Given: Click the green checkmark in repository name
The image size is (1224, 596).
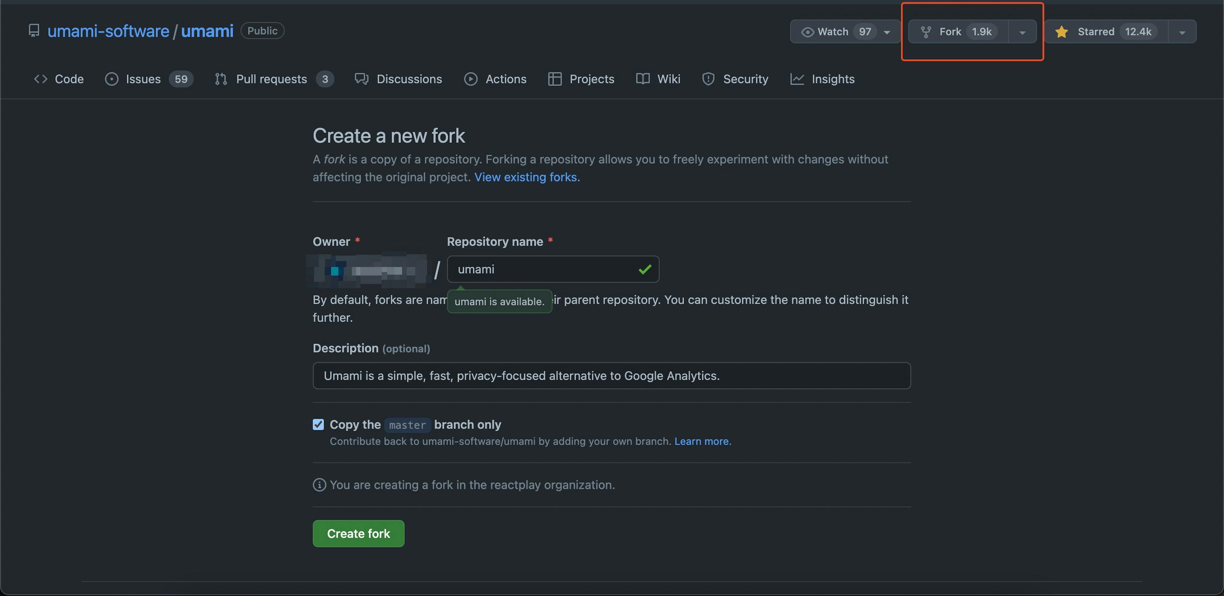Looking at the screenshot, I should tap(645, 270).
